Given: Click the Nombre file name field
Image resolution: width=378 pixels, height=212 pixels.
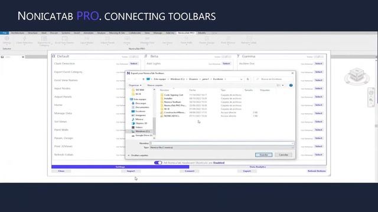Looking at the screenshot, I should coord(222,143).
